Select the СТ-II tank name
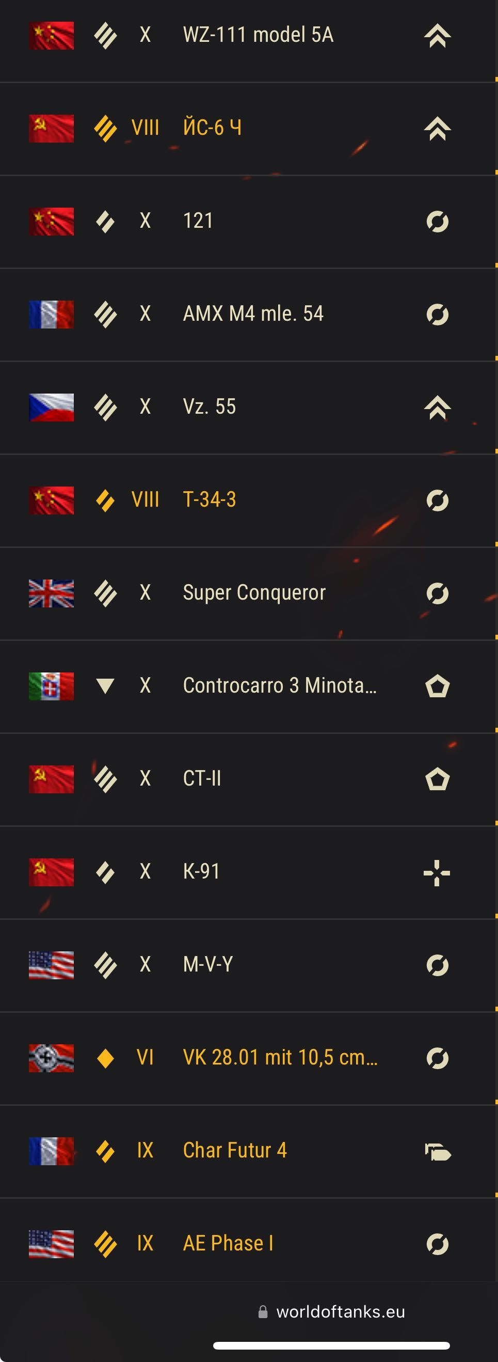Screen dimensions: 498x1362 click(202, 778)
